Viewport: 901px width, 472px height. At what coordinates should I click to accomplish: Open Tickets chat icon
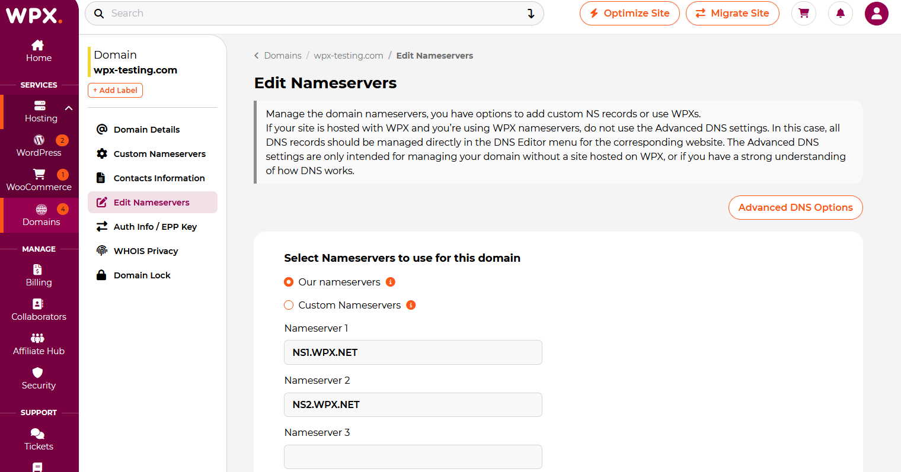click(37, 434)
